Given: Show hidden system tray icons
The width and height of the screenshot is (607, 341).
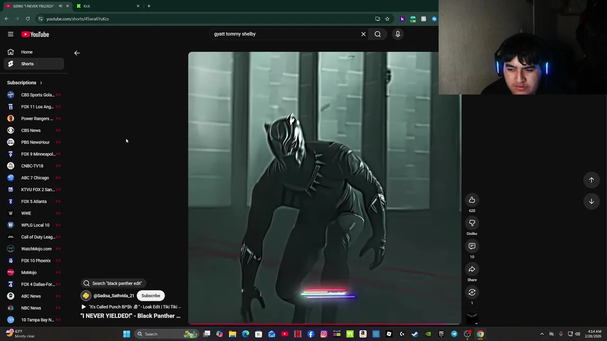Looking at the screenshot, I should 542,334.
